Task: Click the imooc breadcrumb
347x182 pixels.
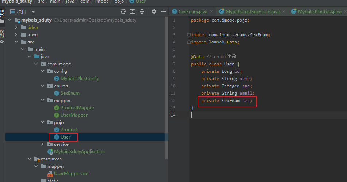Action: (x=102, y=1)
